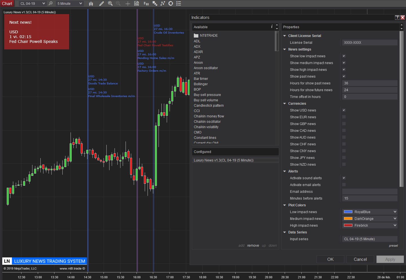The width and height of the screenshot is (406, 280).
Task: Click Hours for show past news field
Action: 370,83
